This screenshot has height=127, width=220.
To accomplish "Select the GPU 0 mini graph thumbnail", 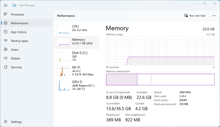I will click(x=63, y=85).
